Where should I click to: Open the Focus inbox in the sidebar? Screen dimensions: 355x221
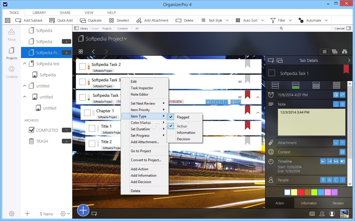point(12,34)
